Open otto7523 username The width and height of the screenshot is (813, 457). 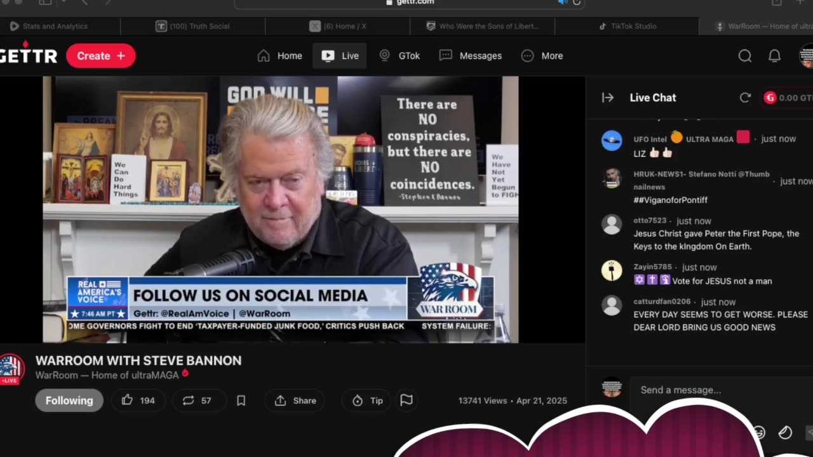click(x=650, y=221)
